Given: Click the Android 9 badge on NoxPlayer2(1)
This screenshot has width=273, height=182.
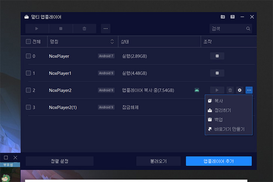Looking at the screenshot, I should coord(106,107).
